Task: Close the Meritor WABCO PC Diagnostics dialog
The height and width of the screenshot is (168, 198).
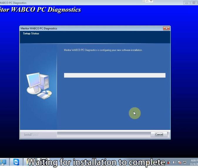Action: [166, 28]
